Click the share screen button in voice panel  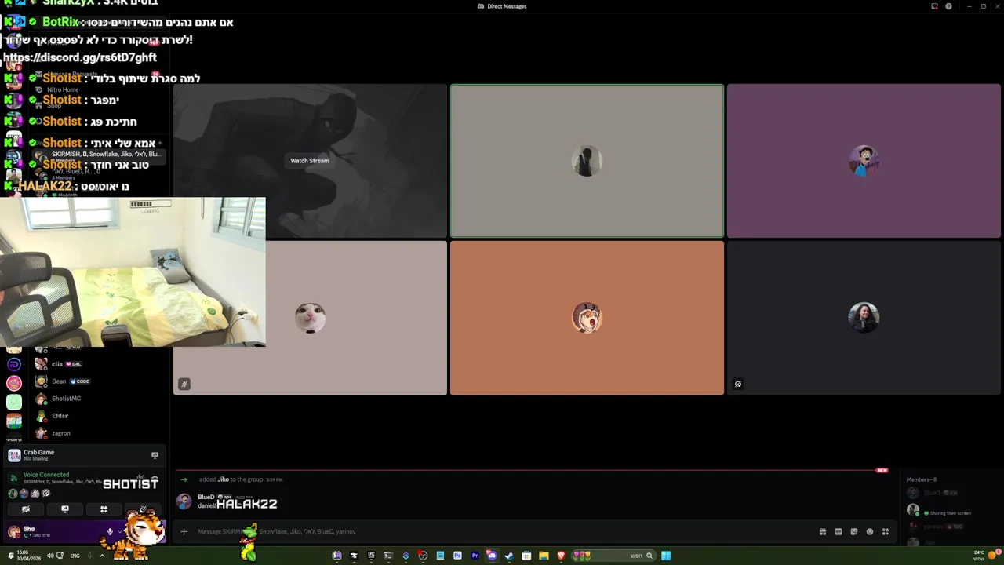tap(65, 509)
